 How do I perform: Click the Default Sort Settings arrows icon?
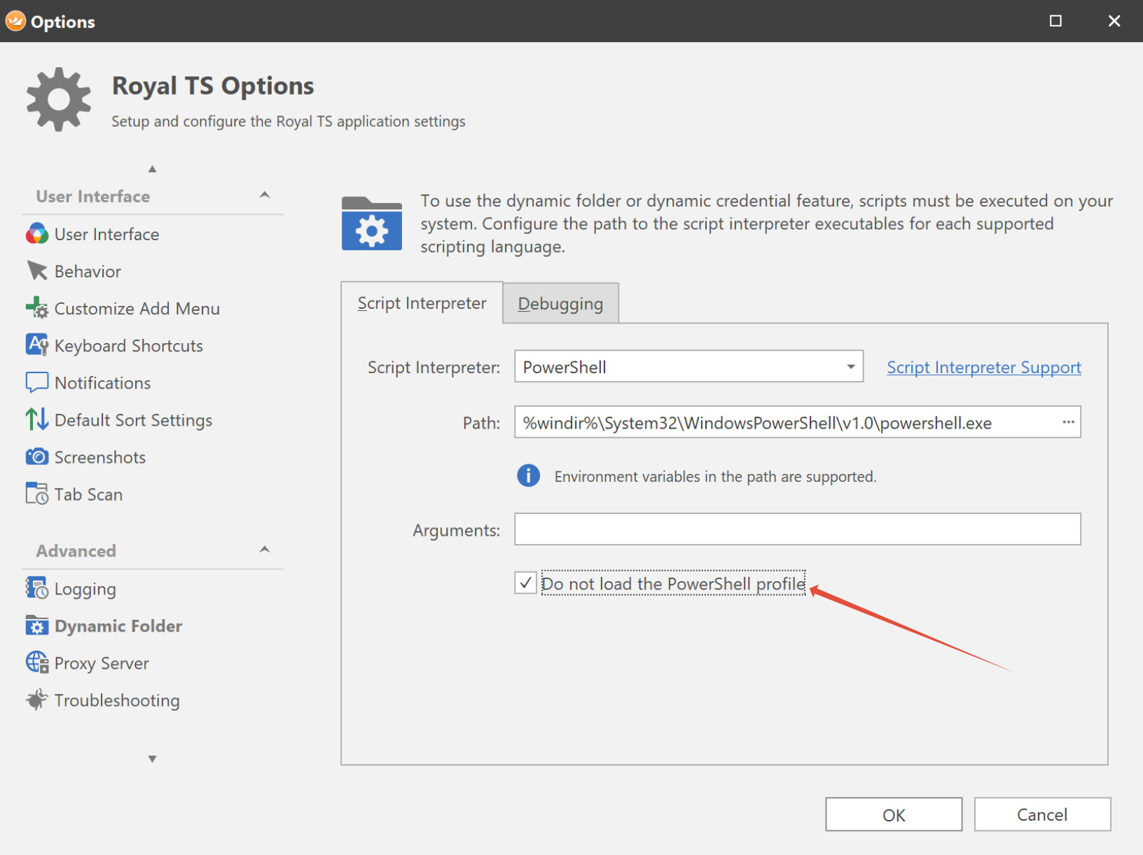point(36,419)
